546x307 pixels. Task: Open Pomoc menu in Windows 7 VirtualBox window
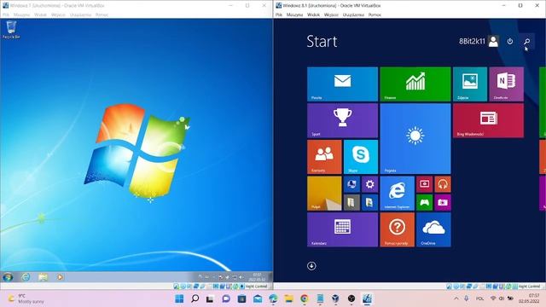click(102, 14)
